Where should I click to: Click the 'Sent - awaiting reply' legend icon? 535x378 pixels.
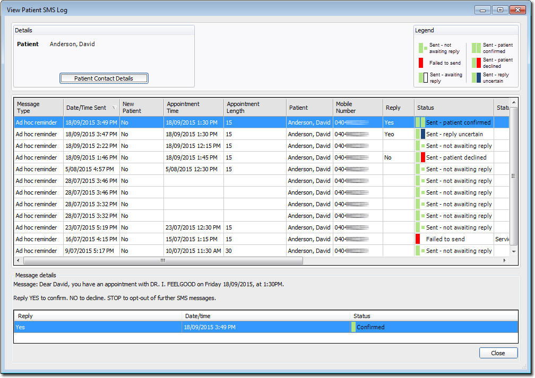423,78
